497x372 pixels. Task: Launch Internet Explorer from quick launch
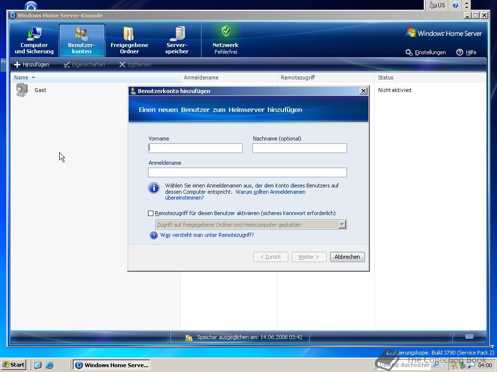point(50,365)
